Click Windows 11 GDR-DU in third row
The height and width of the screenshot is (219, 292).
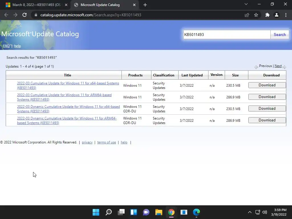tap(132, 109)
